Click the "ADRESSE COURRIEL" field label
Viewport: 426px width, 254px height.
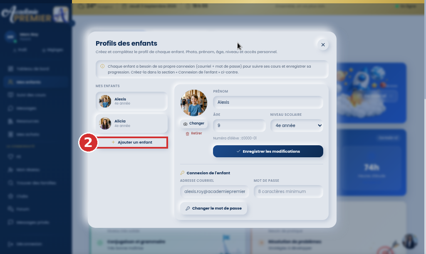[x=197, y=181]
